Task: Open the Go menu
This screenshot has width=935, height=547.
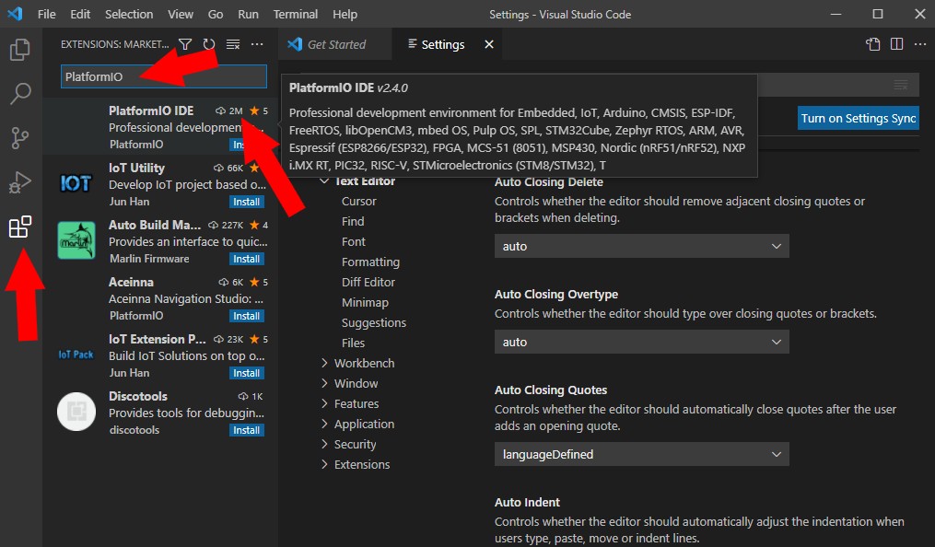Action: pyautogui.click(x=216, y=14)
